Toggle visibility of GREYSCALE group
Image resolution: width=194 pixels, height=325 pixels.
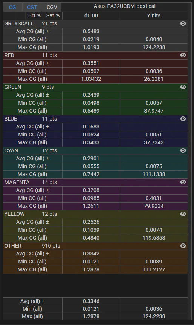[183, 24]
